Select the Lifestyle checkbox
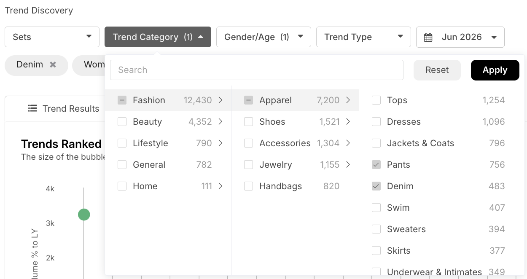 (x=122, y=143)
